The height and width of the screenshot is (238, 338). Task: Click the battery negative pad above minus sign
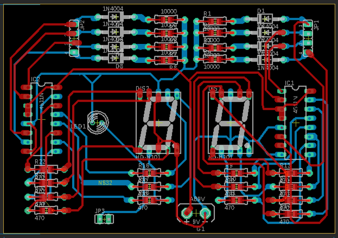pyautogui.click(x=205, y=213)
